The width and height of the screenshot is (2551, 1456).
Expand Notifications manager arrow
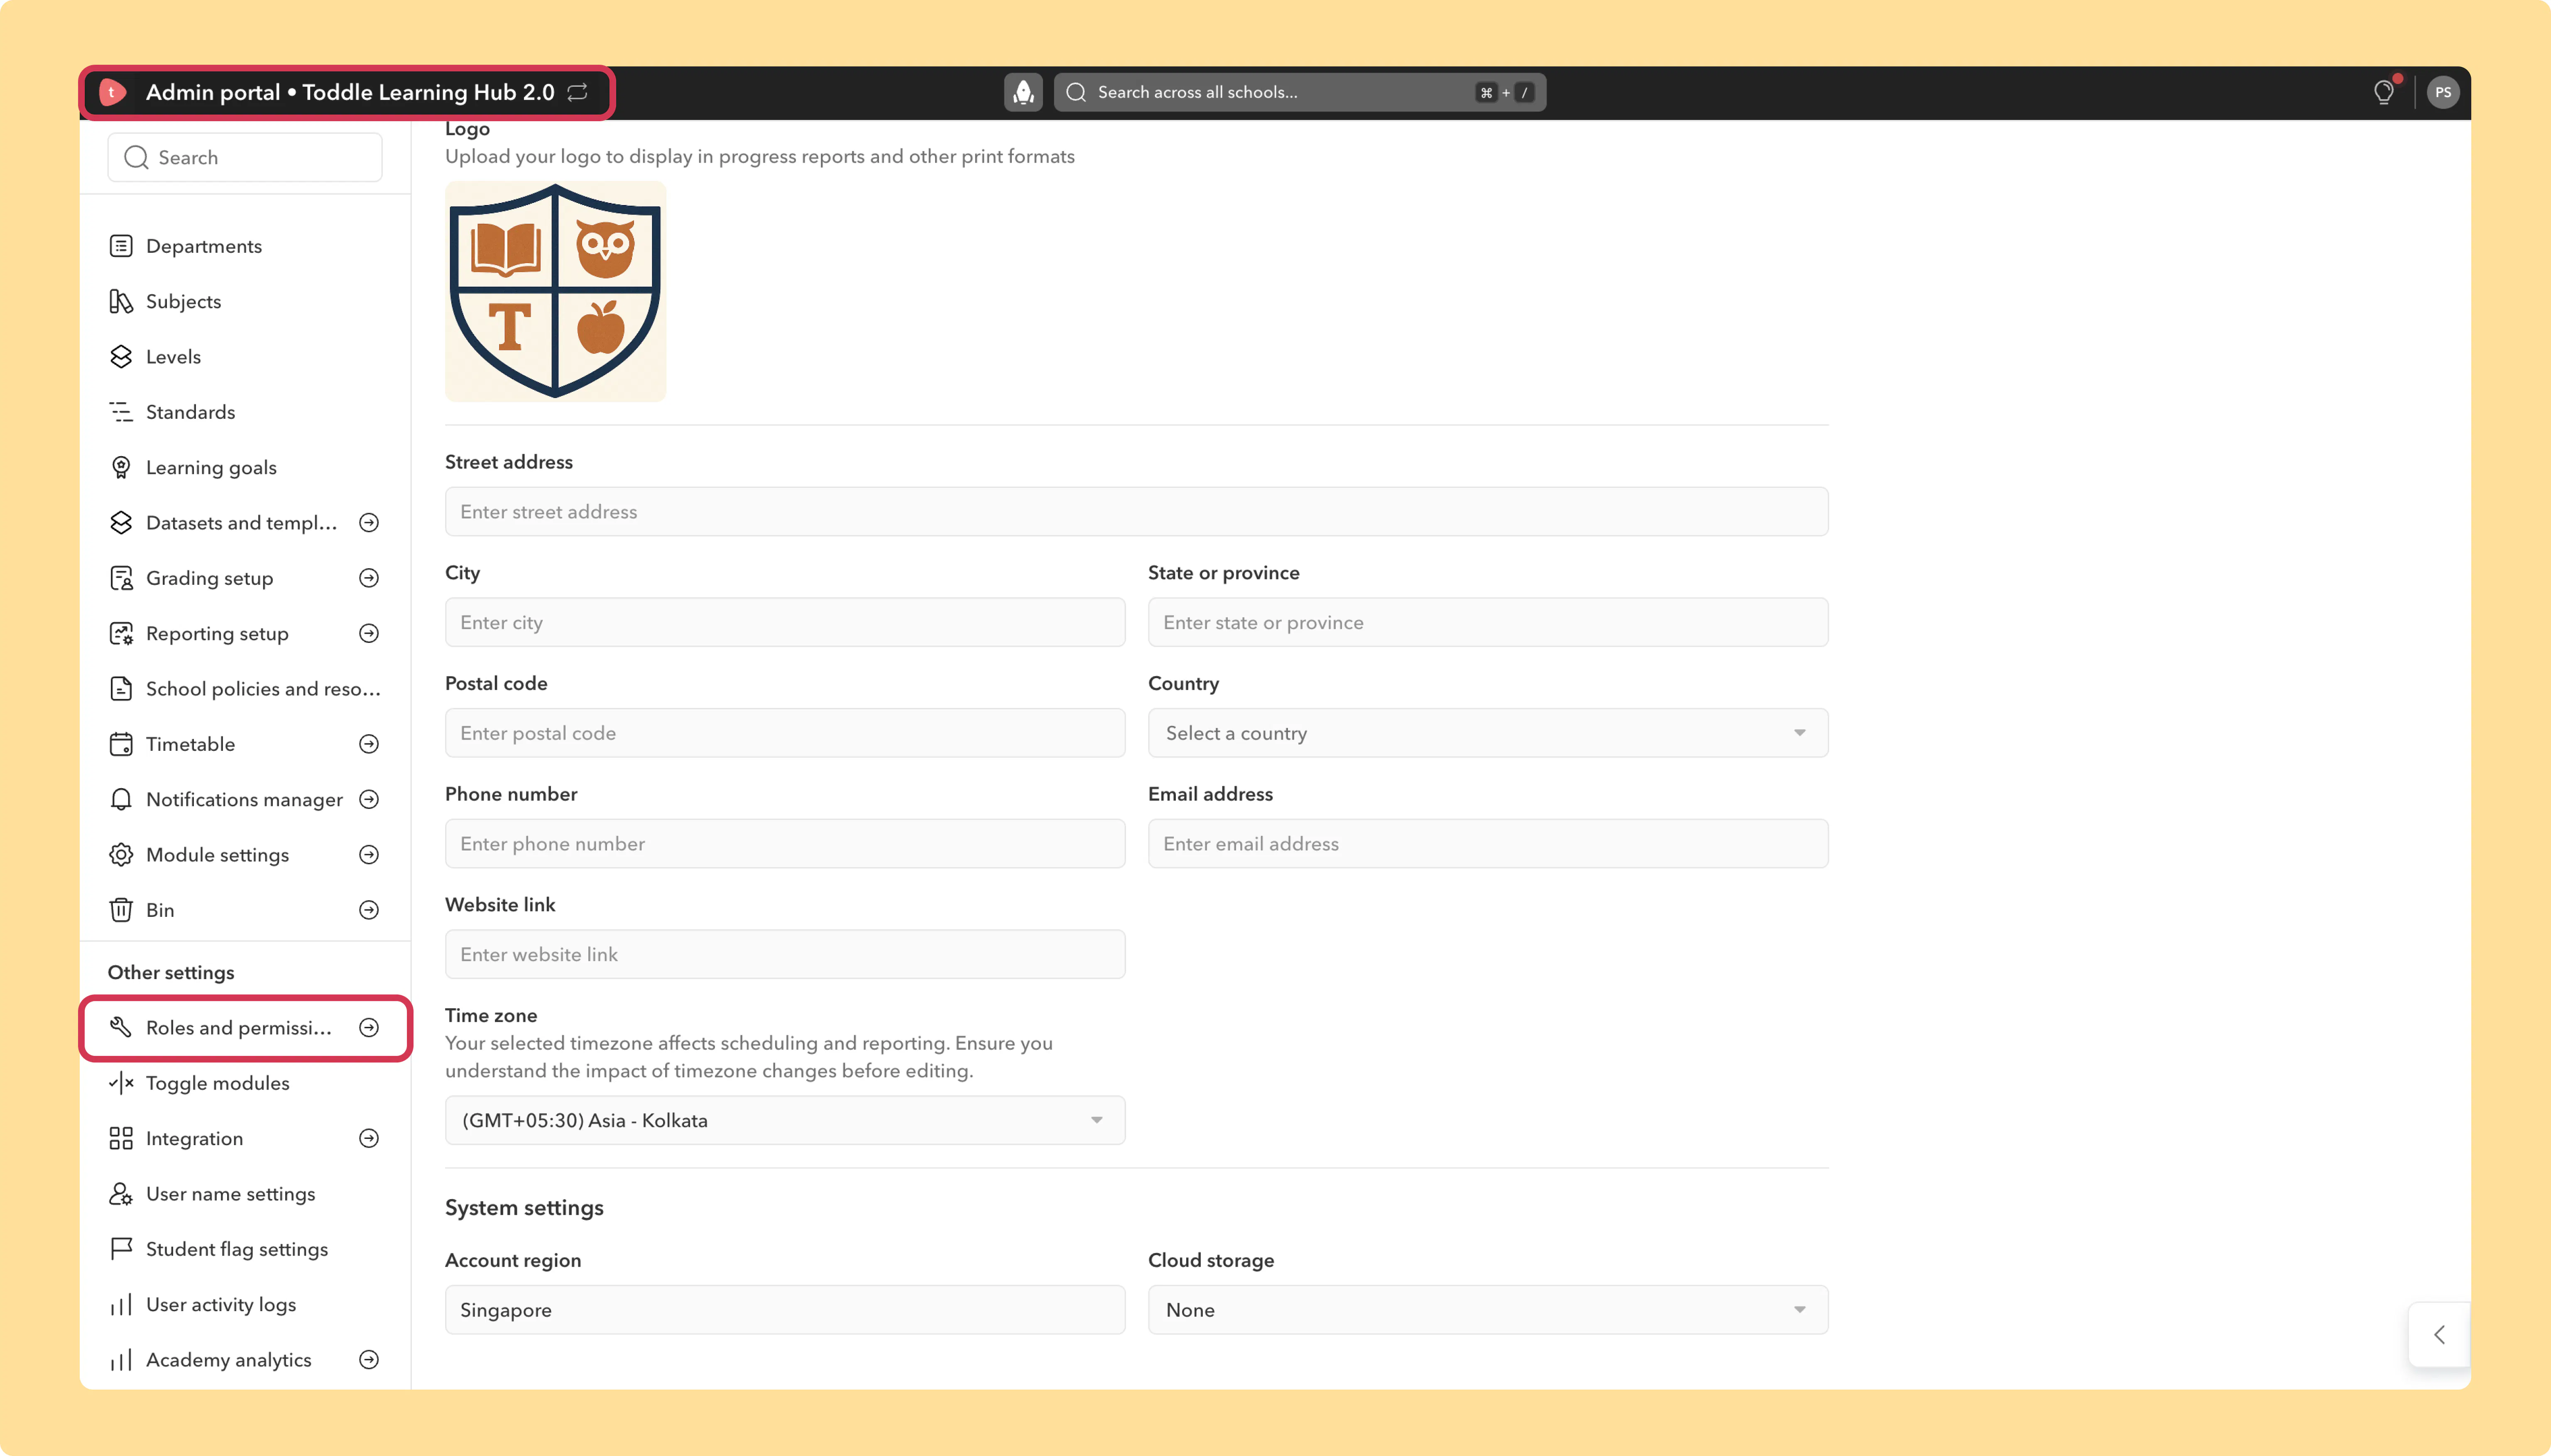point(369,799)
